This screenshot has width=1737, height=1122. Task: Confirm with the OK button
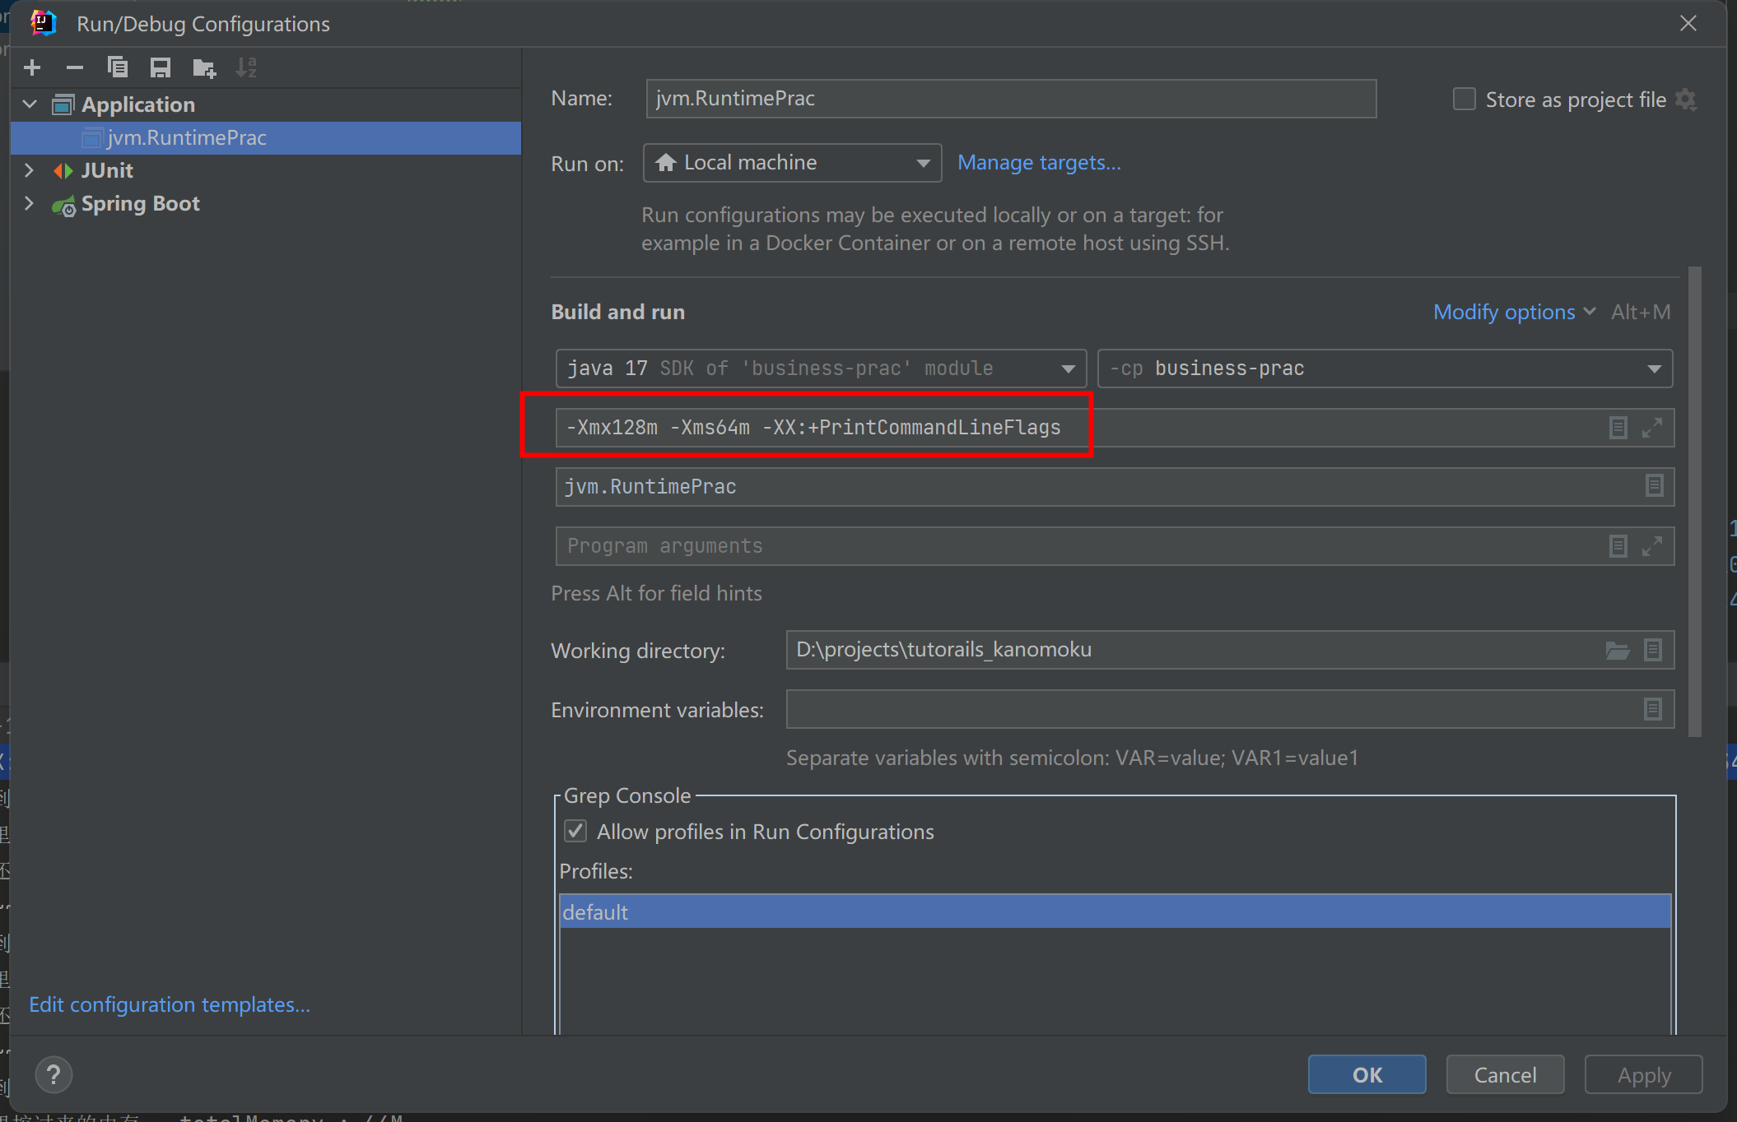click(x=1367, y=1075)
